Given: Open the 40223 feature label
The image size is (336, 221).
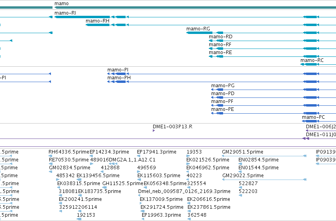Looking at the screenshot, I should [x=194, y=176].
